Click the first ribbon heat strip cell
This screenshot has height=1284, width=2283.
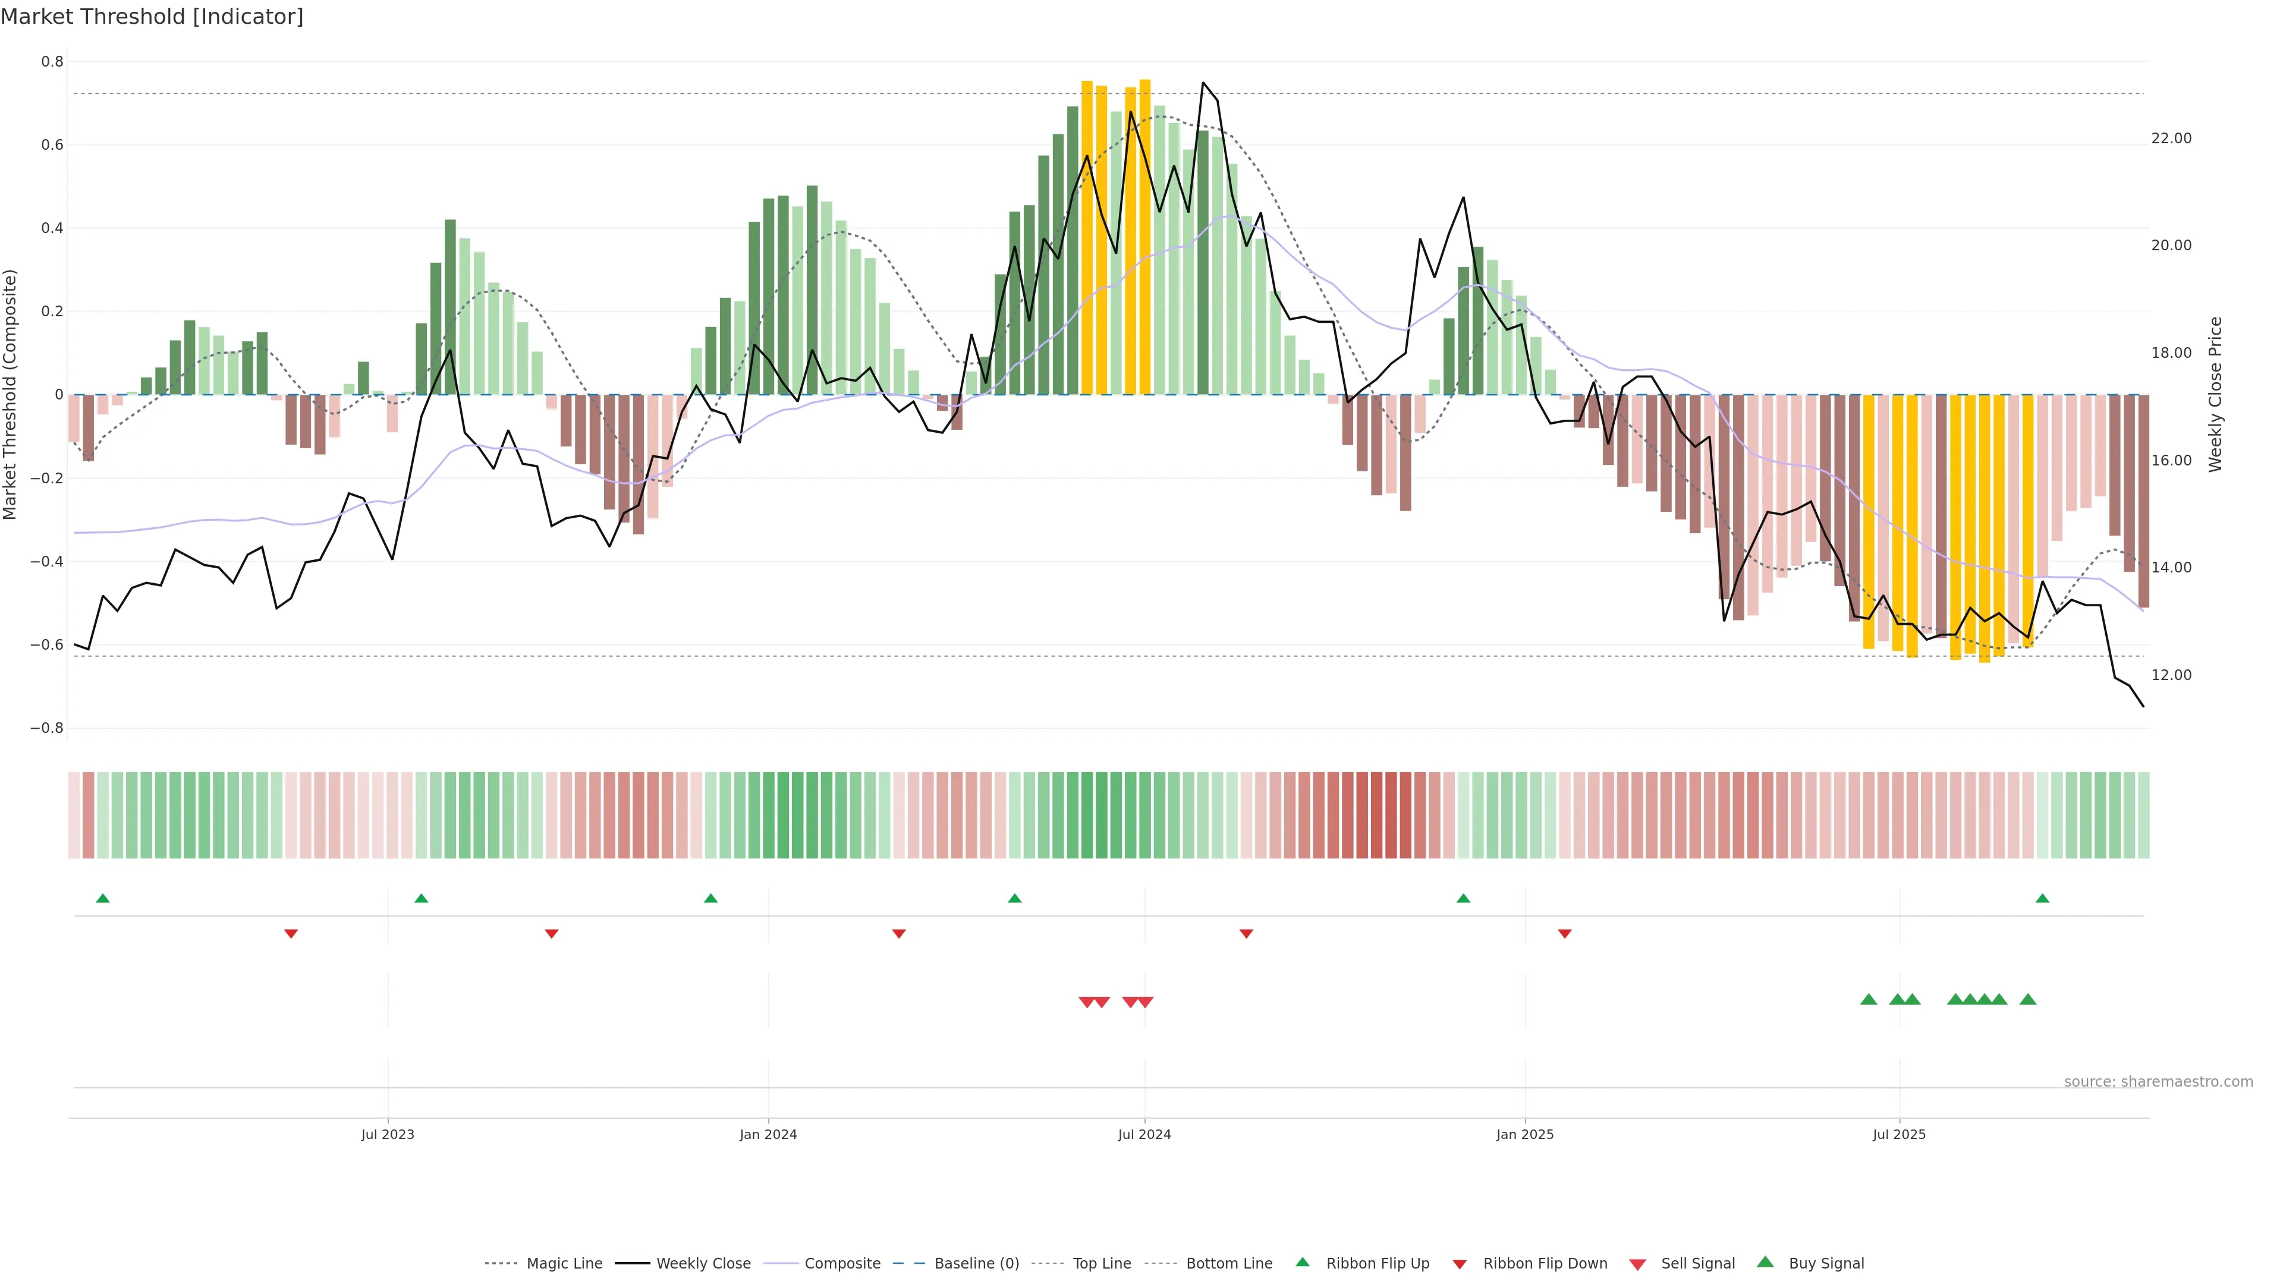(74, 815)
